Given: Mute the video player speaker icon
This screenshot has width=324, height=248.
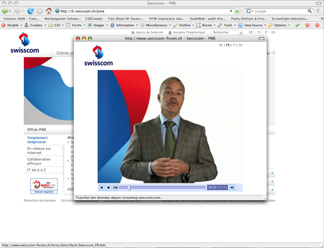Looking at the screenshot, I should (232, 187).
